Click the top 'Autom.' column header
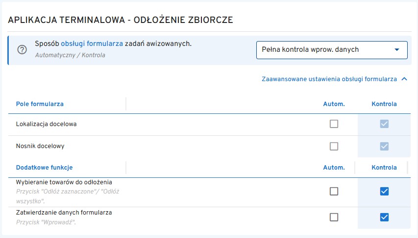 [334, 104]
